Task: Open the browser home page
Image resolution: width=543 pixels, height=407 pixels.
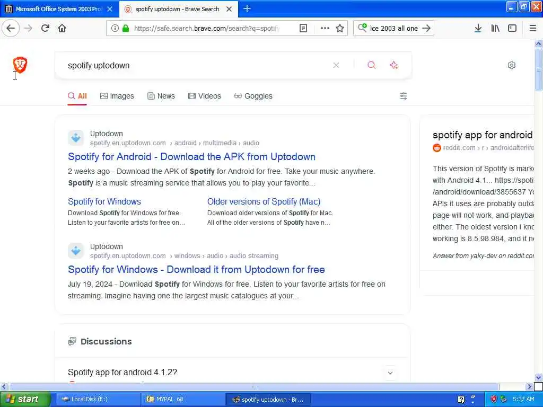Action: [62, 28]
